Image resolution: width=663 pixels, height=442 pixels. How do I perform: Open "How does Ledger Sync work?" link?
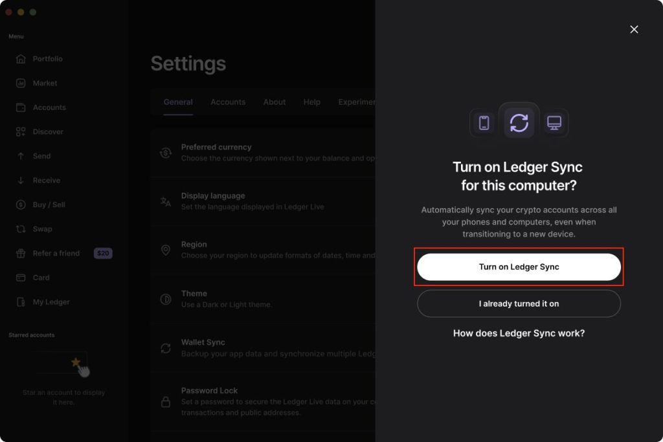tap(519, 333)
